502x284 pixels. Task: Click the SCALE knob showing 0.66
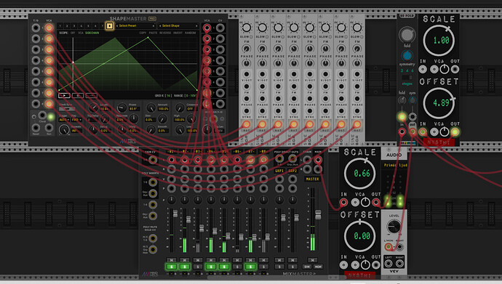pos(360,173)
